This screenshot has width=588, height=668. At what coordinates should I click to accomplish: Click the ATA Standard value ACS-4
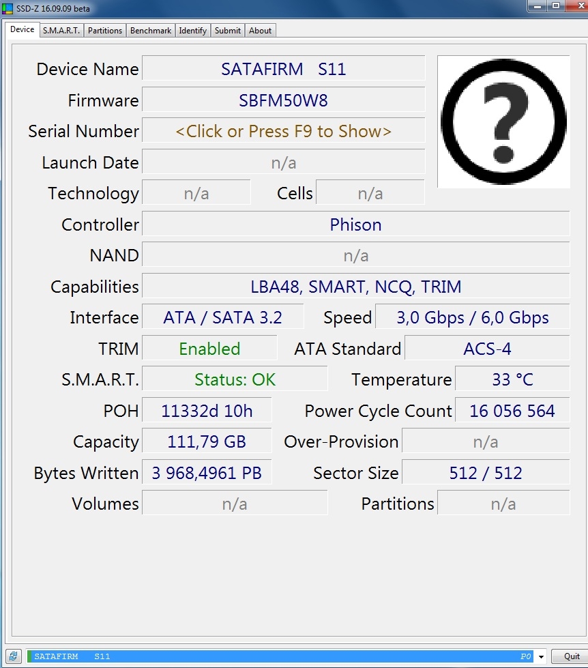487,349
